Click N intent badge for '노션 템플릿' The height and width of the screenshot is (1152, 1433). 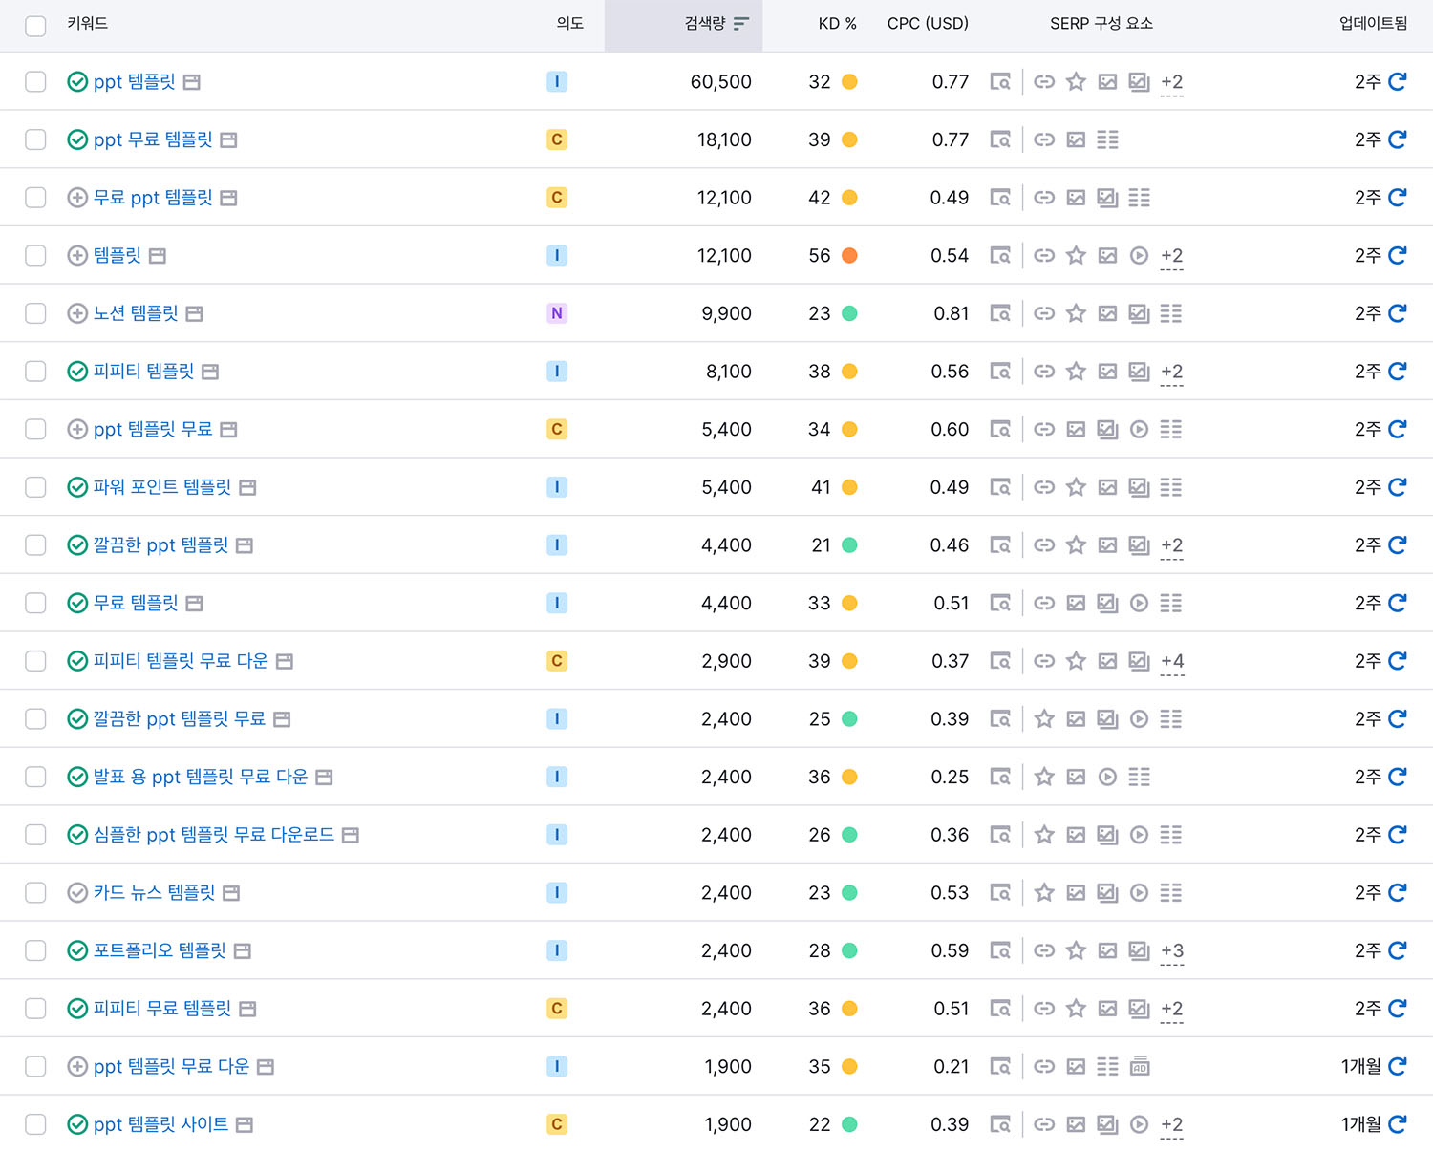click(557, 313)
